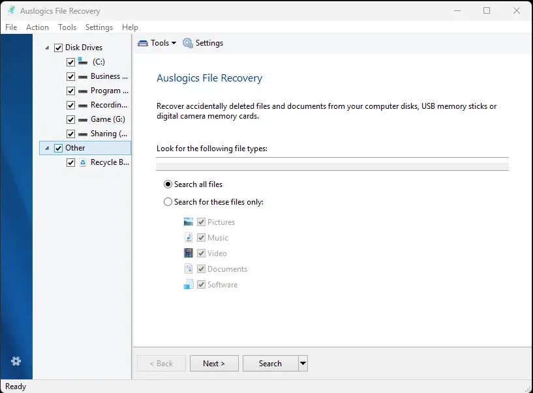Select the Sharing (... drive label
Image resolution: width=533 pixels, height=393 pixels.
coord(109,134)
